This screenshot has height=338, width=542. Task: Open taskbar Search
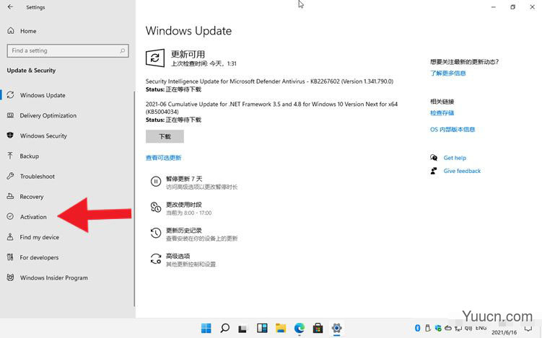click(x=224, y=328)
